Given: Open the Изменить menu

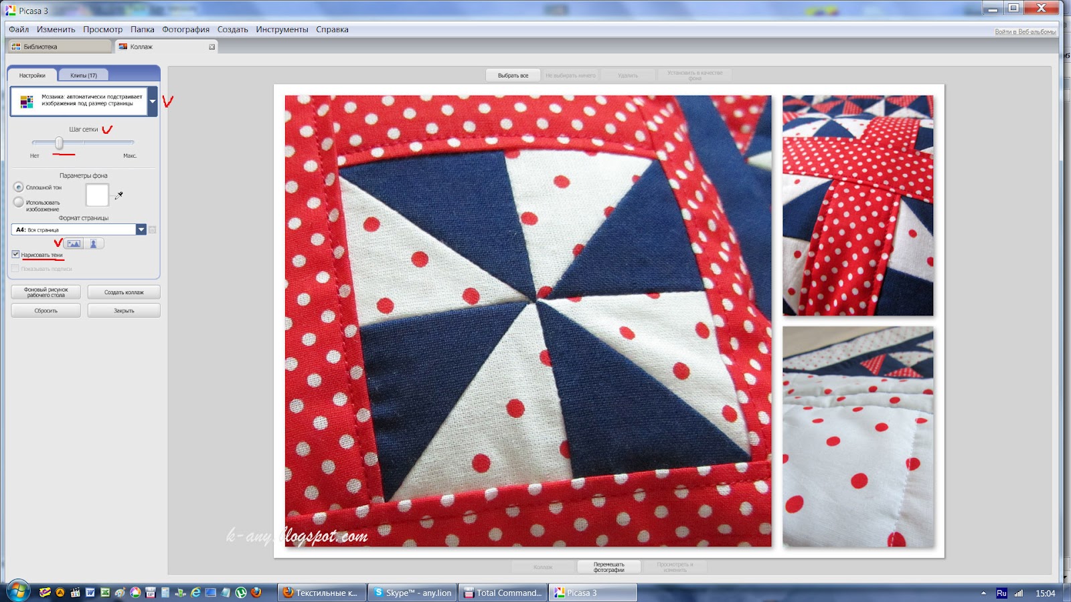Looking at the screenshot, I should click(x=56, y=29).
